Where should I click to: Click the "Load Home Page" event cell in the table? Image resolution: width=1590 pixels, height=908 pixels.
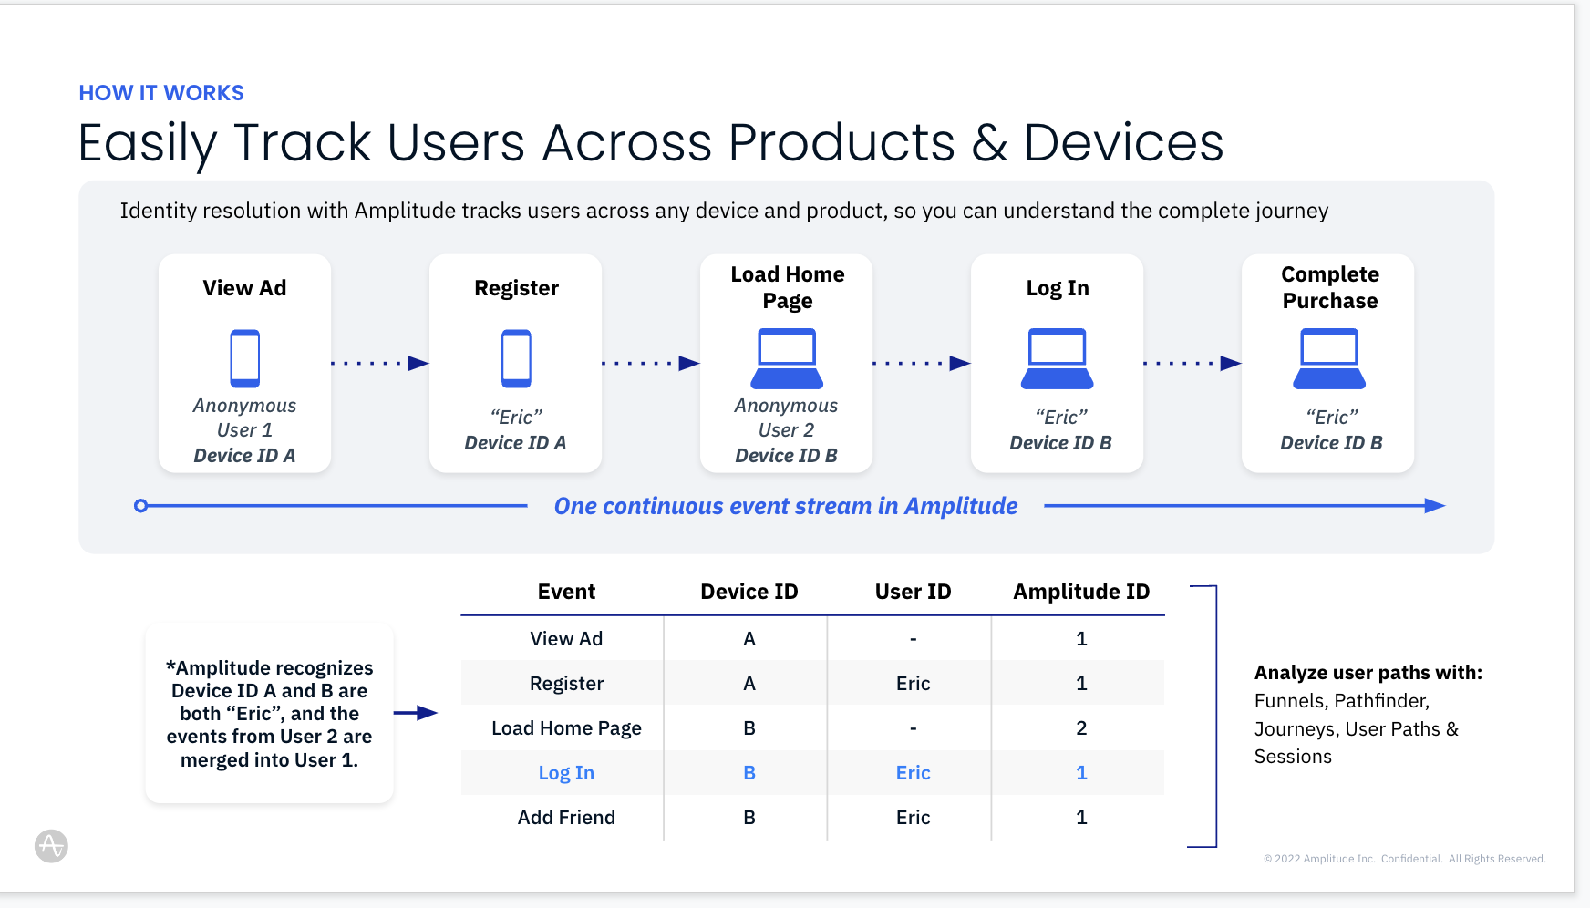point(566,728)
